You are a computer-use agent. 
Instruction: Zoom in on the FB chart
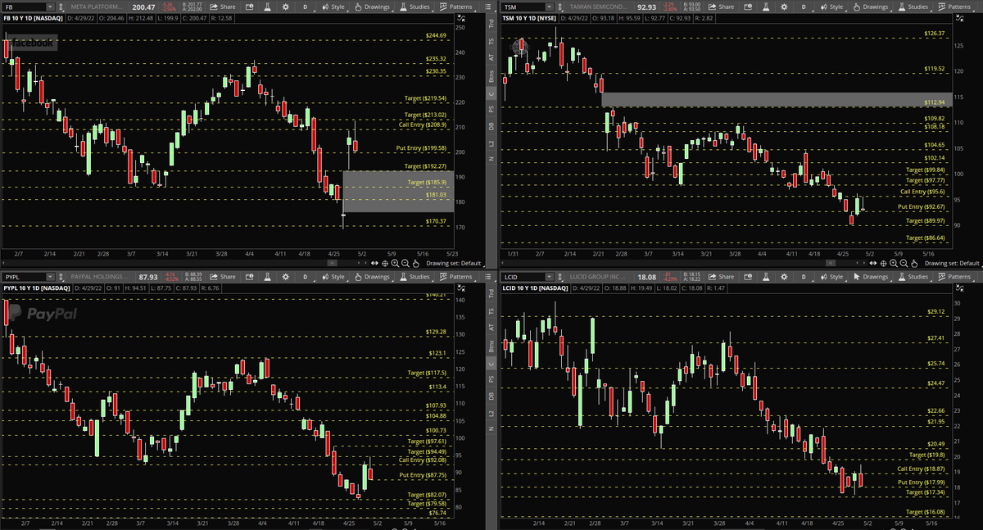click(x=395, y=264)
